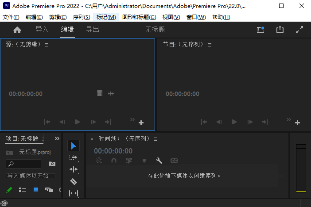Open the 窗口(W) menu
The width and height of the screenshot is (311, 207).
coord(196,17)
